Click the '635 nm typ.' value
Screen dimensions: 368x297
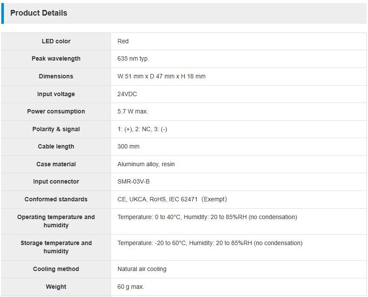click(133, 58)
